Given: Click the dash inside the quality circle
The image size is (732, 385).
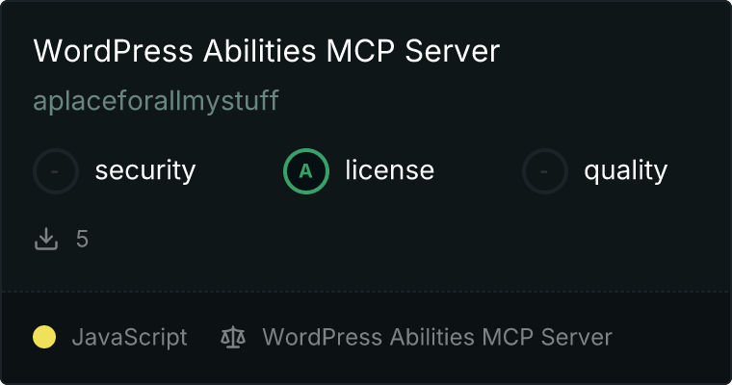Looking at the screenshot, I should (543, 171).
